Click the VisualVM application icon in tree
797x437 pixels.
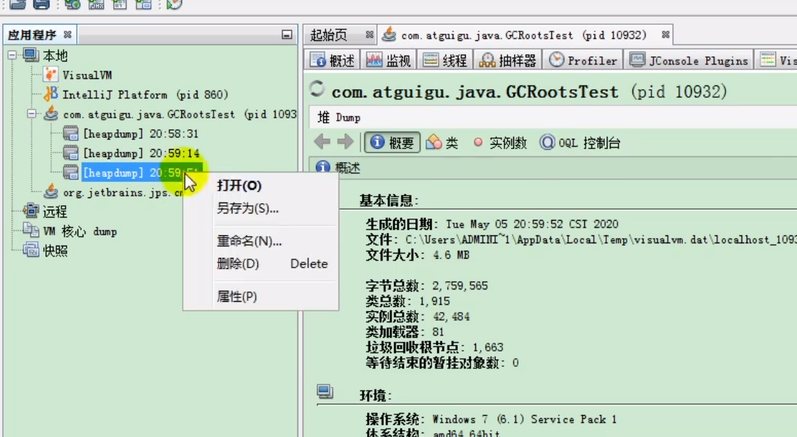coord(50,75)
